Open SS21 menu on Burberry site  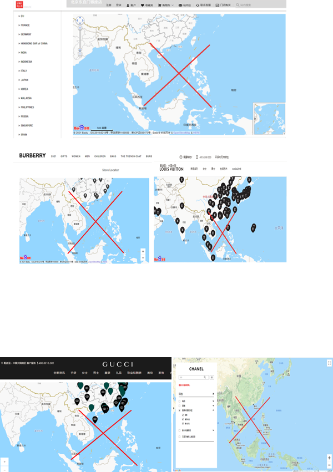pos(54,156)
